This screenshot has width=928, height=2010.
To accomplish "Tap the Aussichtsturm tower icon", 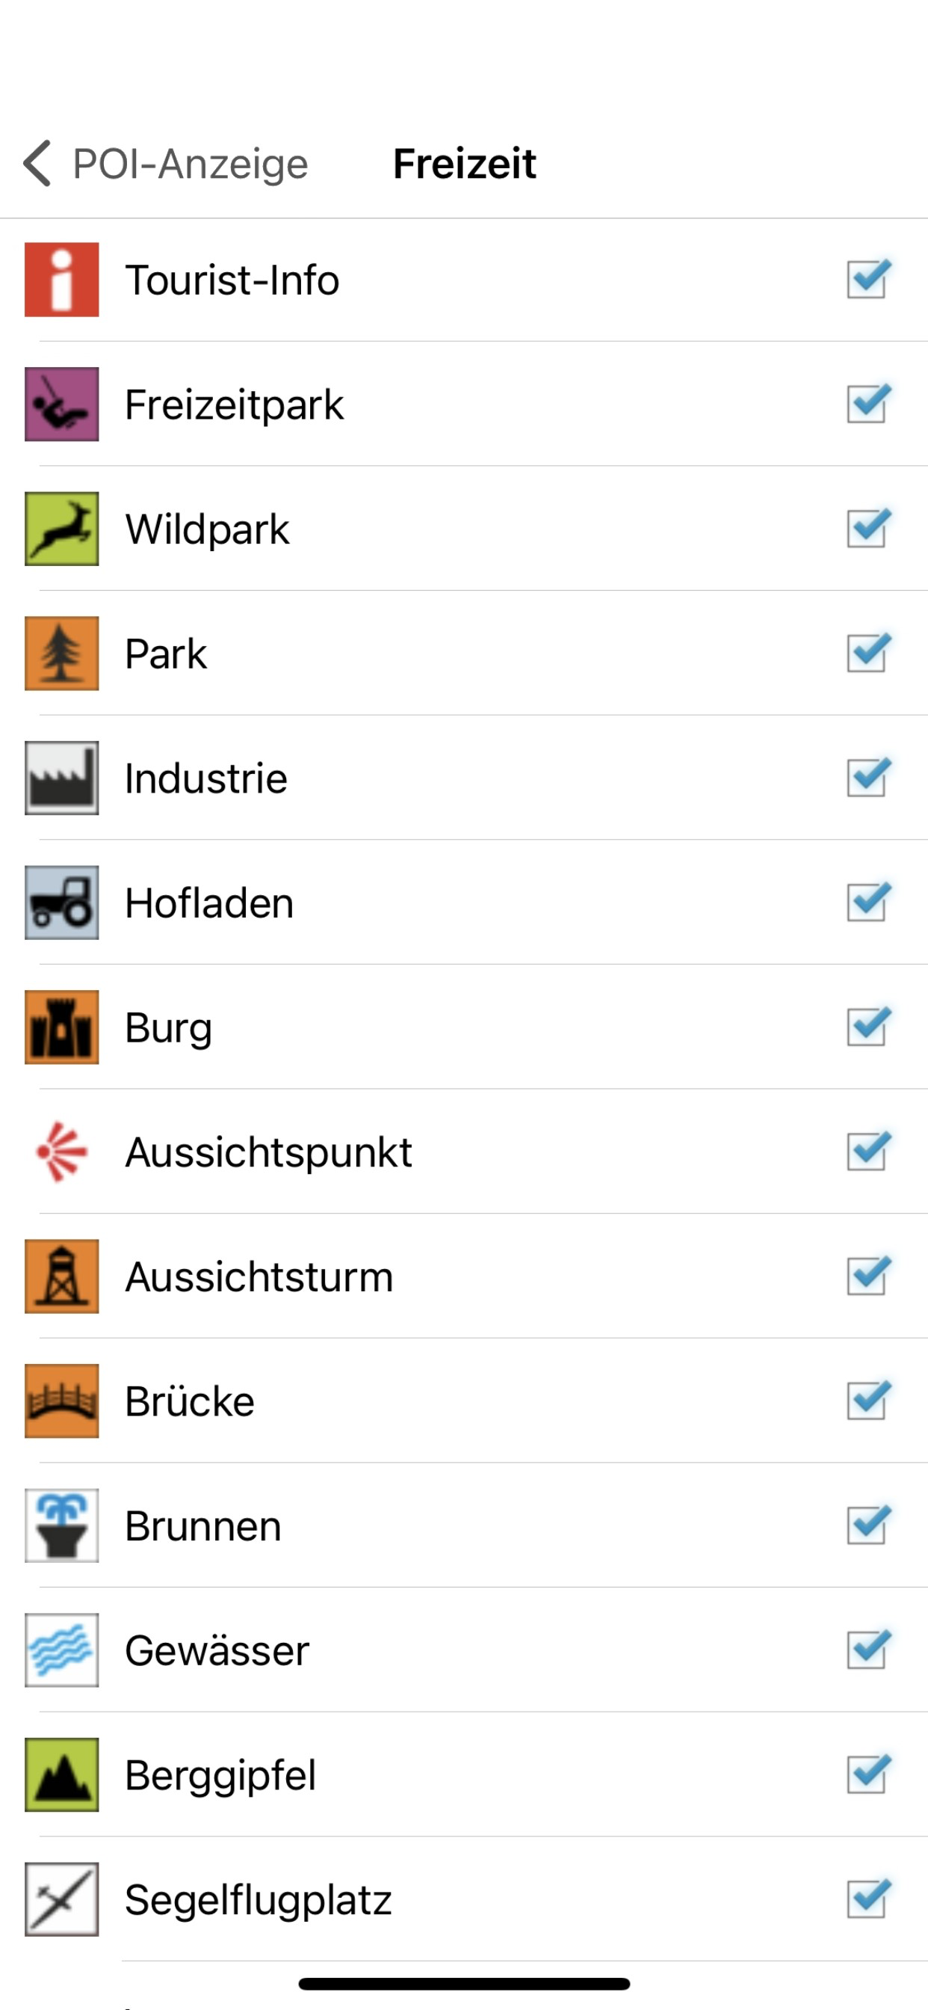I will [x=61, y=1276].
